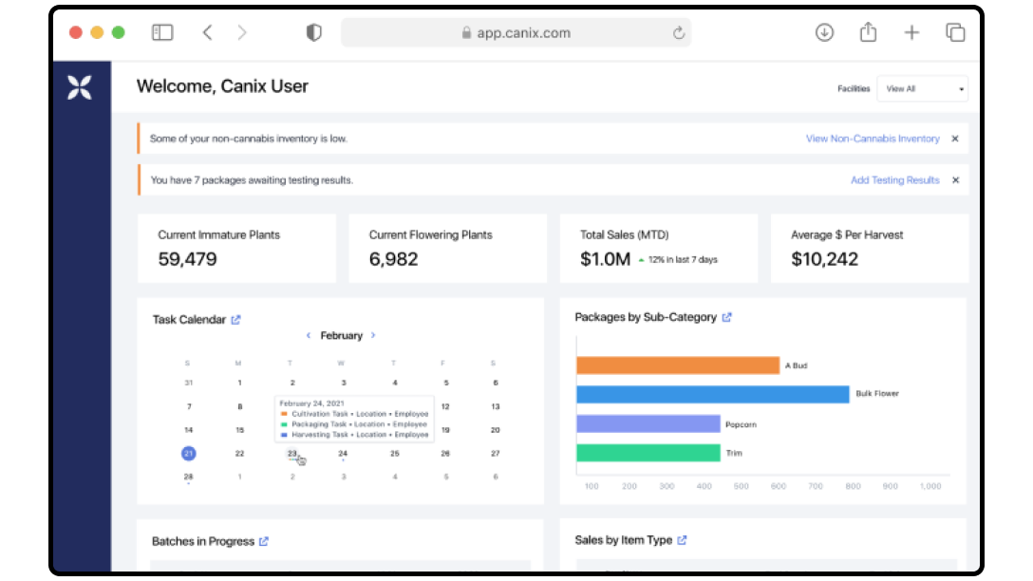The width and height of the screenshot is (1033, 581).
Task: Select February 25 on the calendar
Action: coord(395,453)
